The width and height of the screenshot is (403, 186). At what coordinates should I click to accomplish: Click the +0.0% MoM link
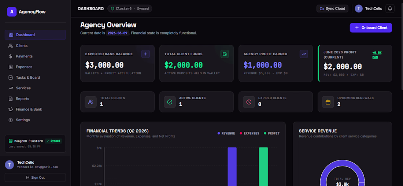[x=377, y=55]
